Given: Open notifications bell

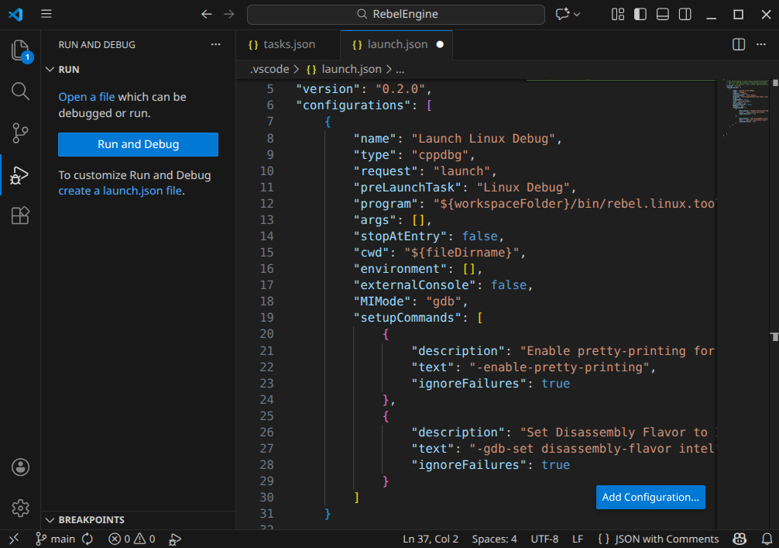Looking at the screenshot, I should pyautogui.click(x=767, y=539).
